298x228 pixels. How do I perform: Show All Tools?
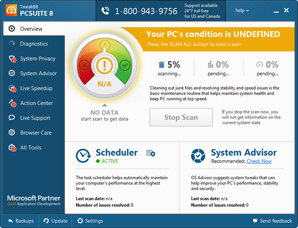click(34, 148)
